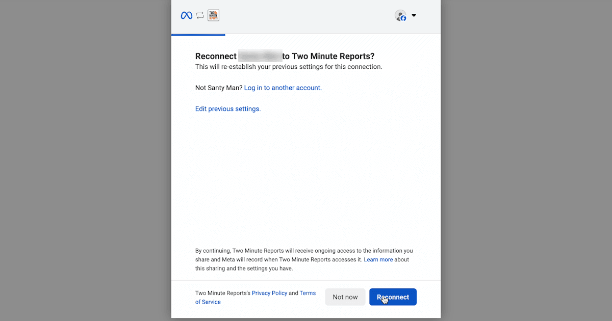Image resolution: width=612 pixels, height=321 pixels.
Task: Click the Meta logo icon
Action: [x=187, y=16]
